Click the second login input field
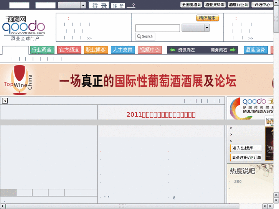The image size is (279, 209). 45,5
